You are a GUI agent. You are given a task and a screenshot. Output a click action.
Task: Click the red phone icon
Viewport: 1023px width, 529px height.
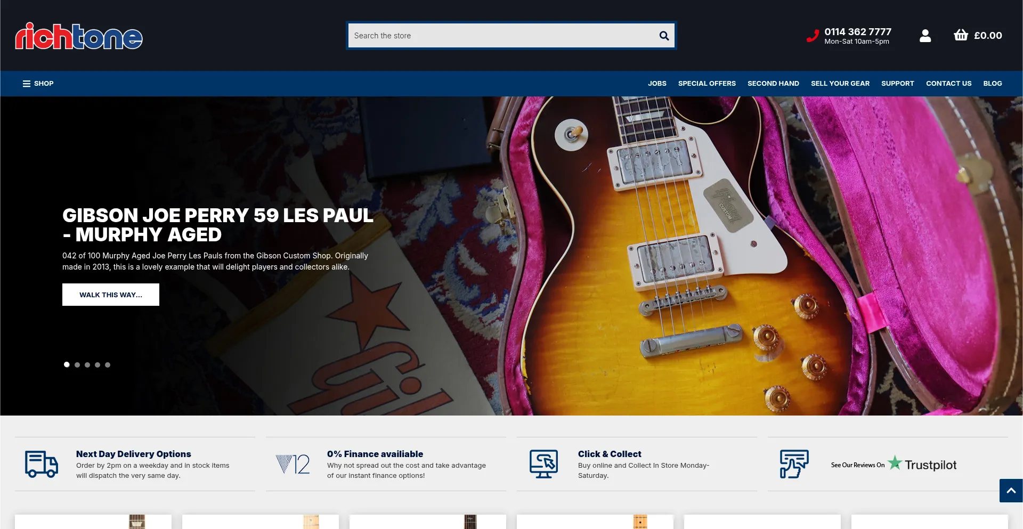813,36
